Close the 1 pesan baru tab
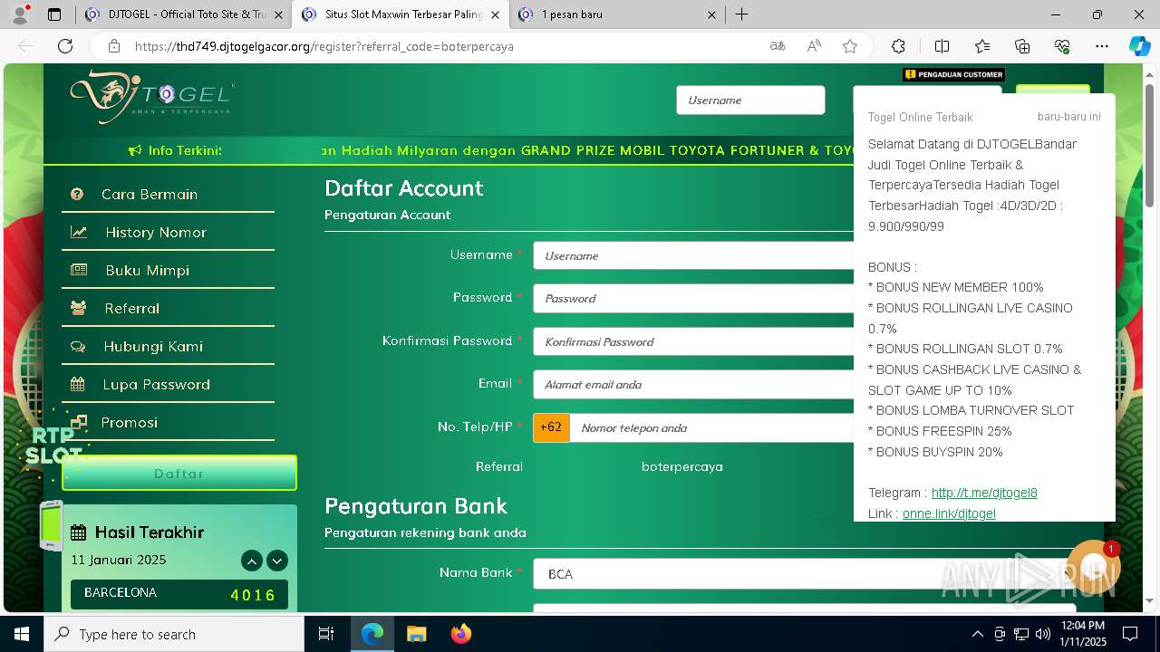The width and height of the screenshot is (1160, 652). (711, 14)
